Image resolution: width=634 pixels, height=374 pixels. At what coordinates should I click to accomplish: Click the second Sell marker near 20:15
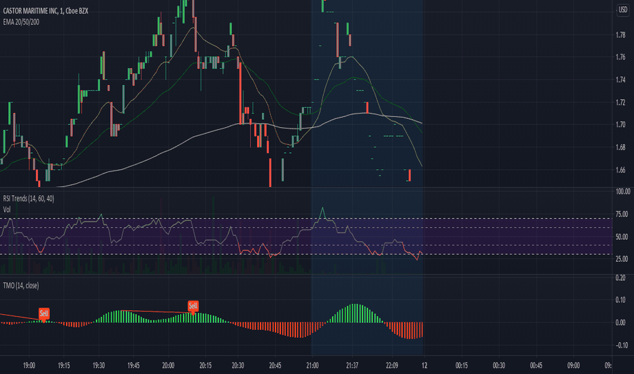tap(193, 306)
